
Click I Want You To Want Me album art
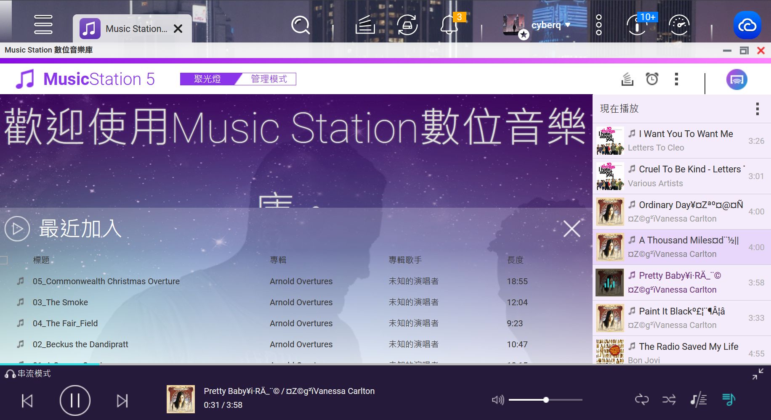610,141
